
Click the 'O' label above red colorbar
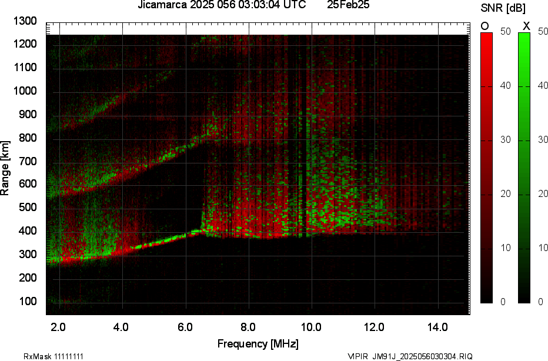tap(484, 26)
